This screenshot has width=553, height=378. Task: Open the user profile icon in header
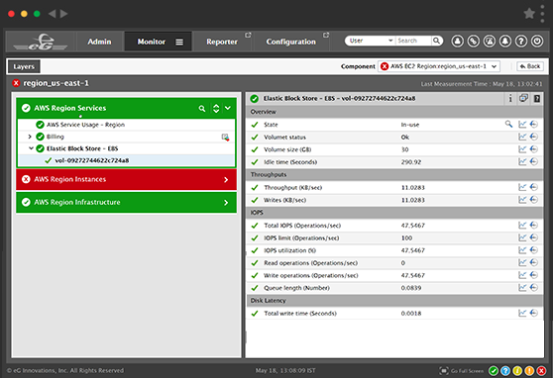(x=458, y=42)
